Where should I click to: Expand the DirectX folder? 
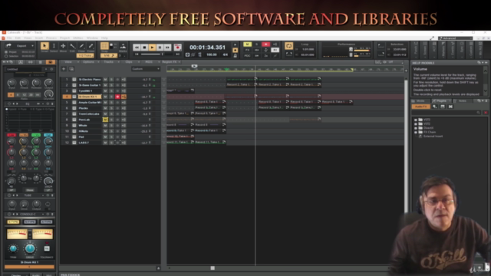(416, 128)
